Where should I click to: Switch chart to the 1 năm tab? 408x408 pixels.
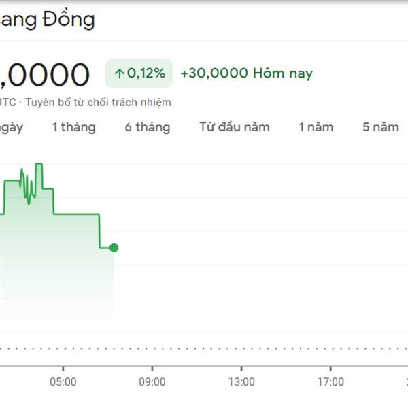pos(316,127)
